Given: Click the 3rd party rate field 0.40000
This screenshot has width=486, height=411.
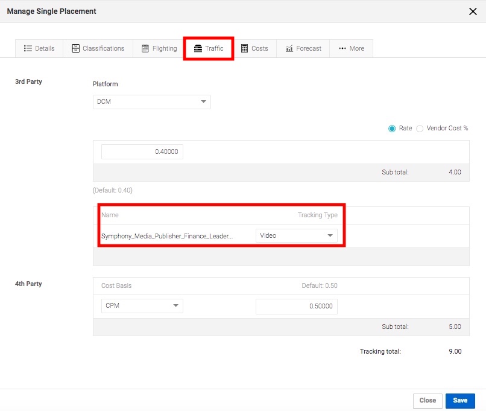Looking at the screenshot, I should click(142, 151).
